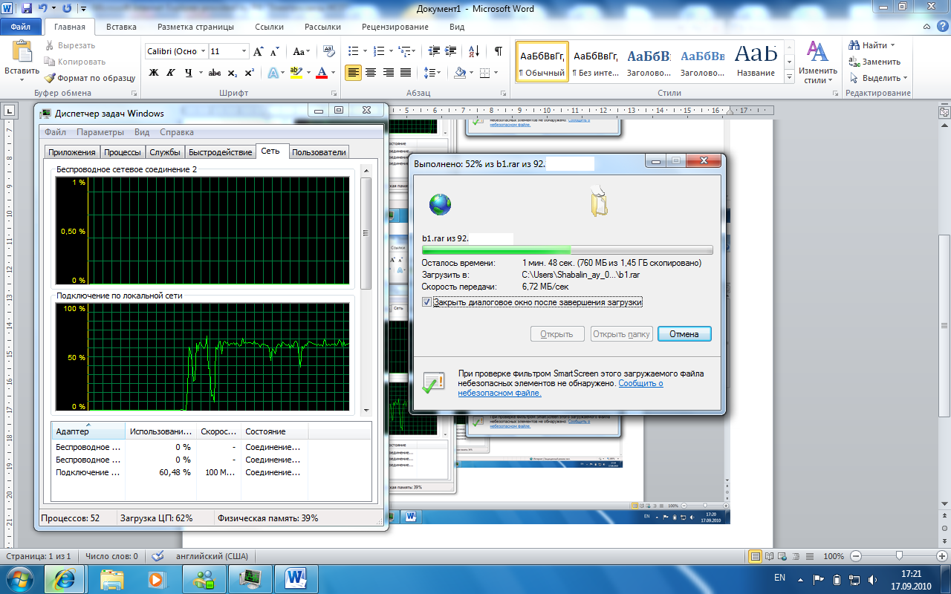
Task: Open the Вставка ribbon tab
Action: click(121, 27)
